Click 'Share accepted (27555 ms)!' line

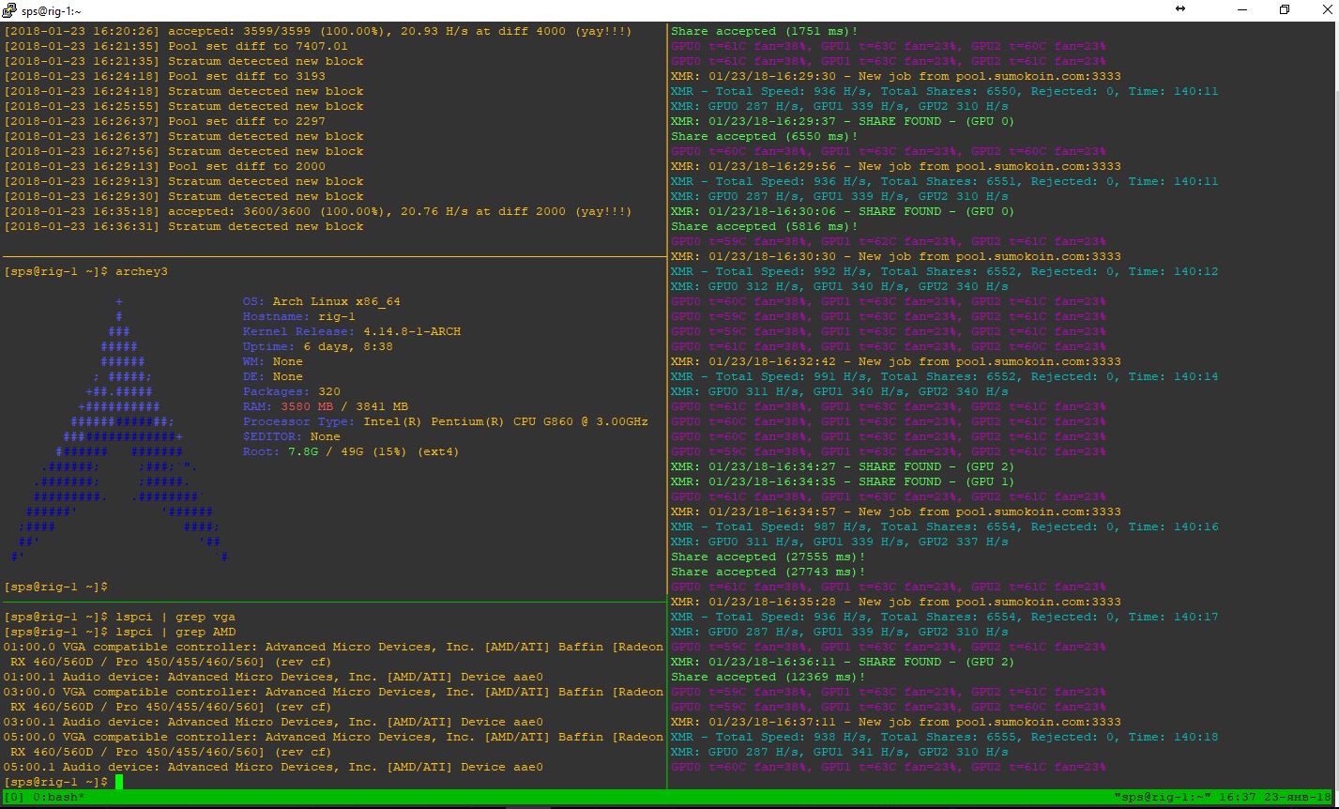[x=768, y=557]
